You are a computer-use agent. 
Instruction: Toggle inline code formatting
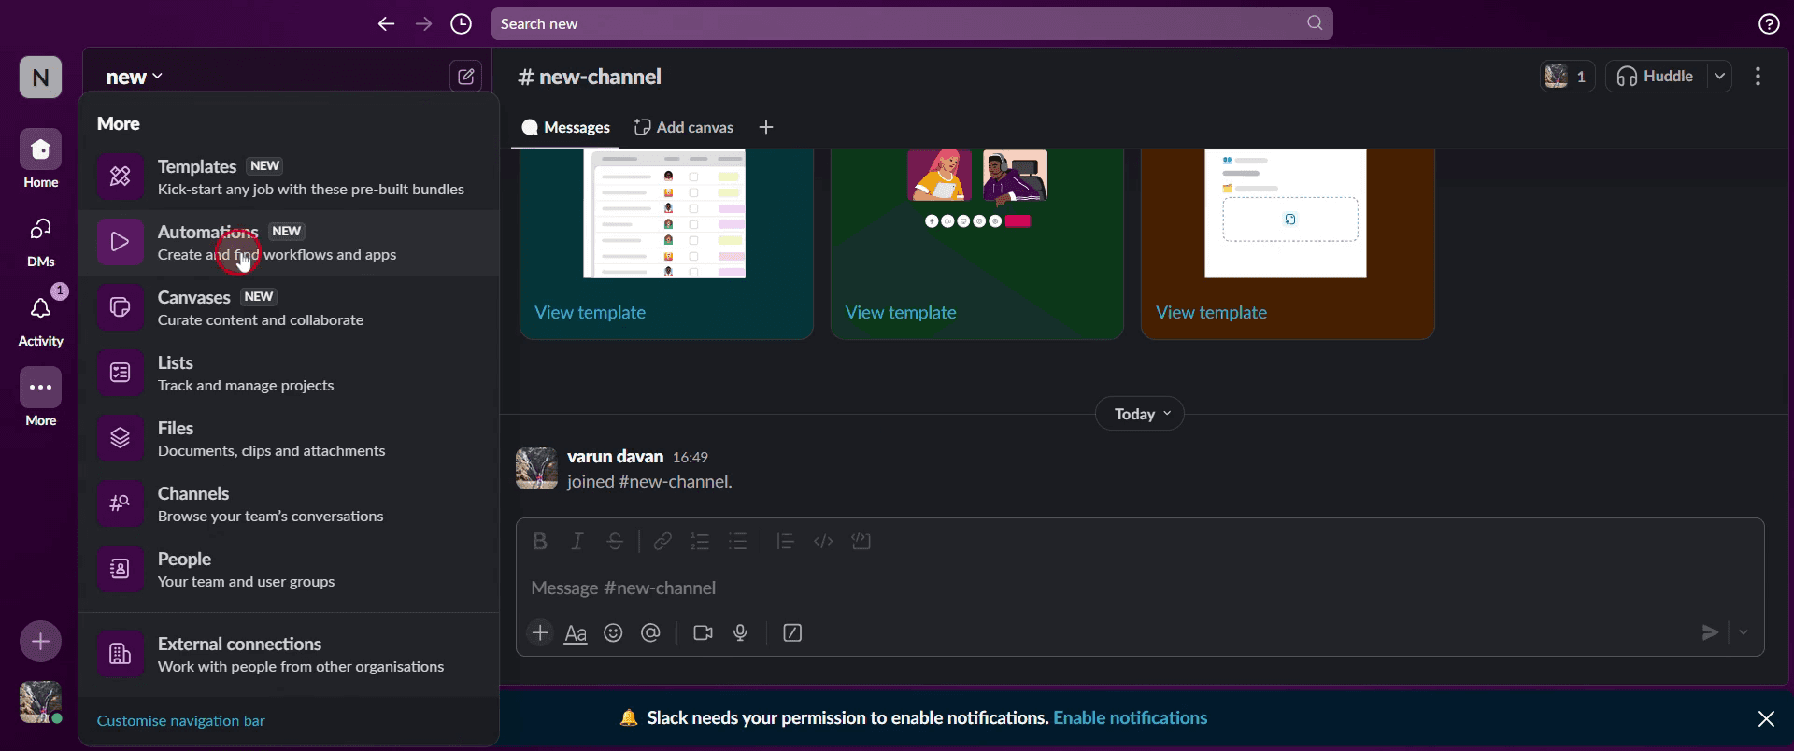pyautogui.click(x=823, y=542)
